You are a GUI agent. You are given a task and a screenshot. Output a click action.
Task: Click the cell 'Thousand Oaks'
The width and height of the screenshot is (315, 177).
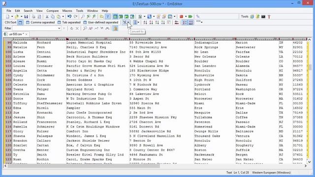tap(207, 136)
